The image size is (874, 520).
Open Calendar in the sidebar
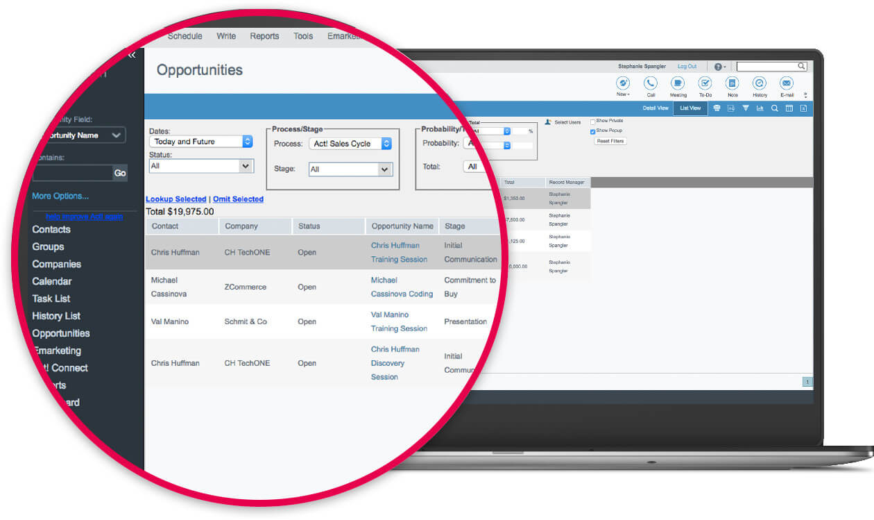tap(52, 281)
